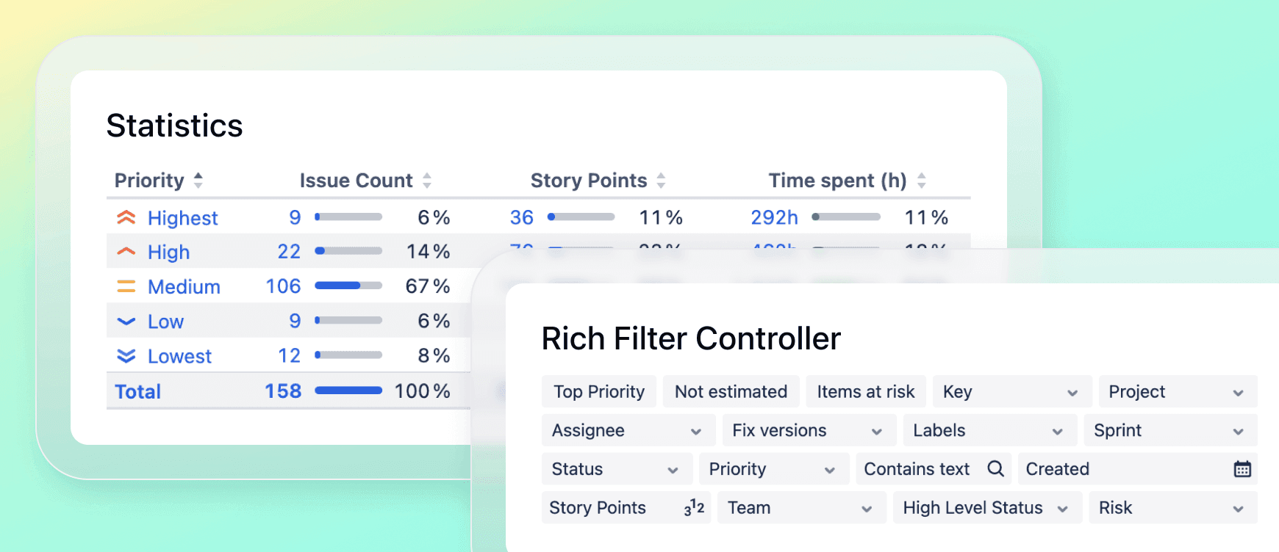This screenshot has height=552, width=1279.
Task: Expand the Assignee filter dropdown
Action: tap(628, 430)
